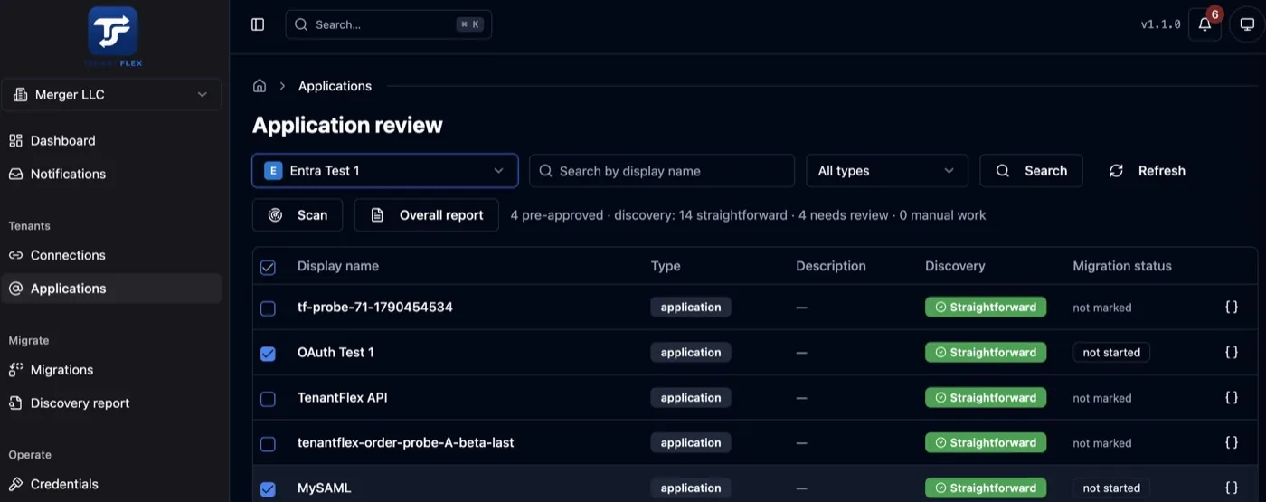Click Applications in the breadcrumb
This screenshot has height=502, width=1266.
335,86
